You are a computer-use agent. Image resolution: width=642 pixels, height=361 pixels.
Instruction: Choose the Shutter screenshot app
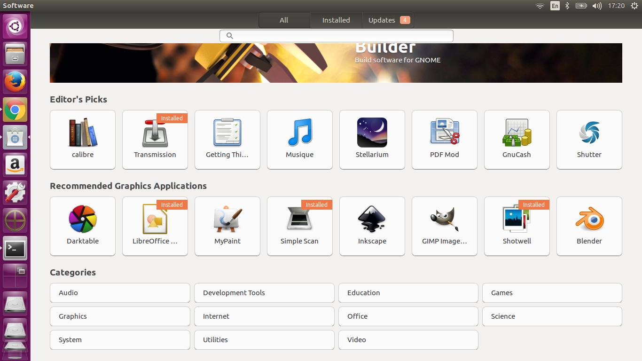tap(589, 140)
